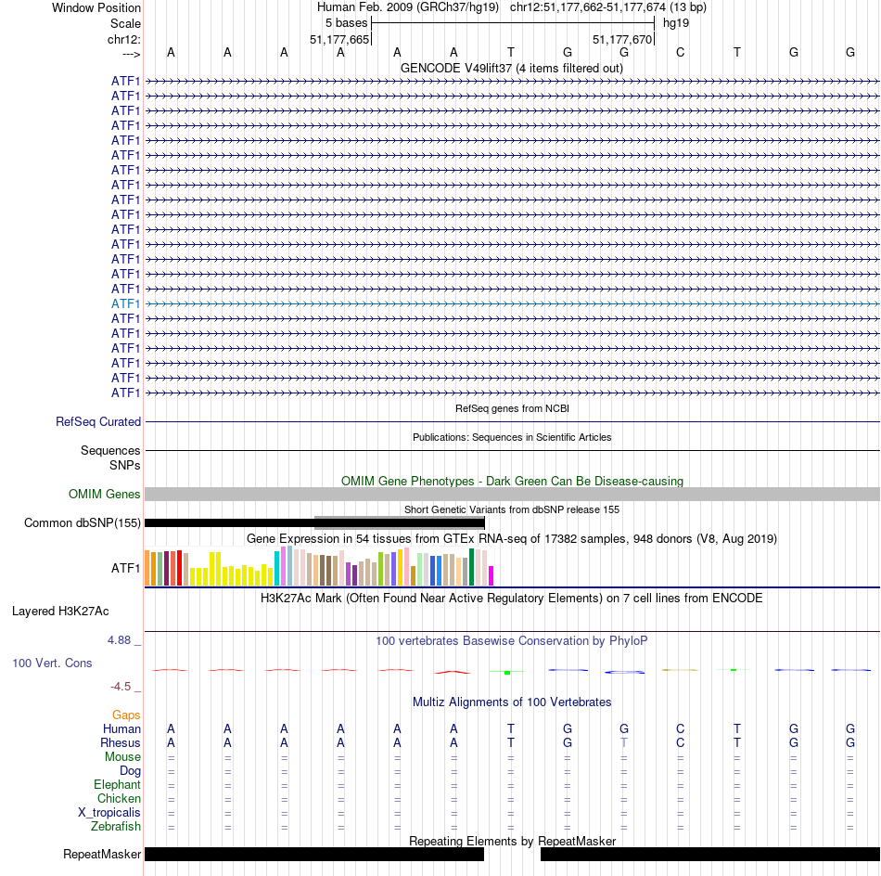Screen dimensions: 881x876
Task: Click the 51,177,665 coordinate marker
Action: (x=339, y=39)
